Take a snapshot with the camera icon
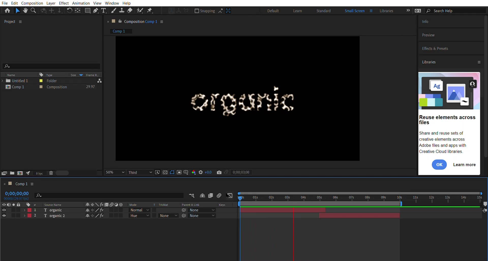 pos(219,172)
